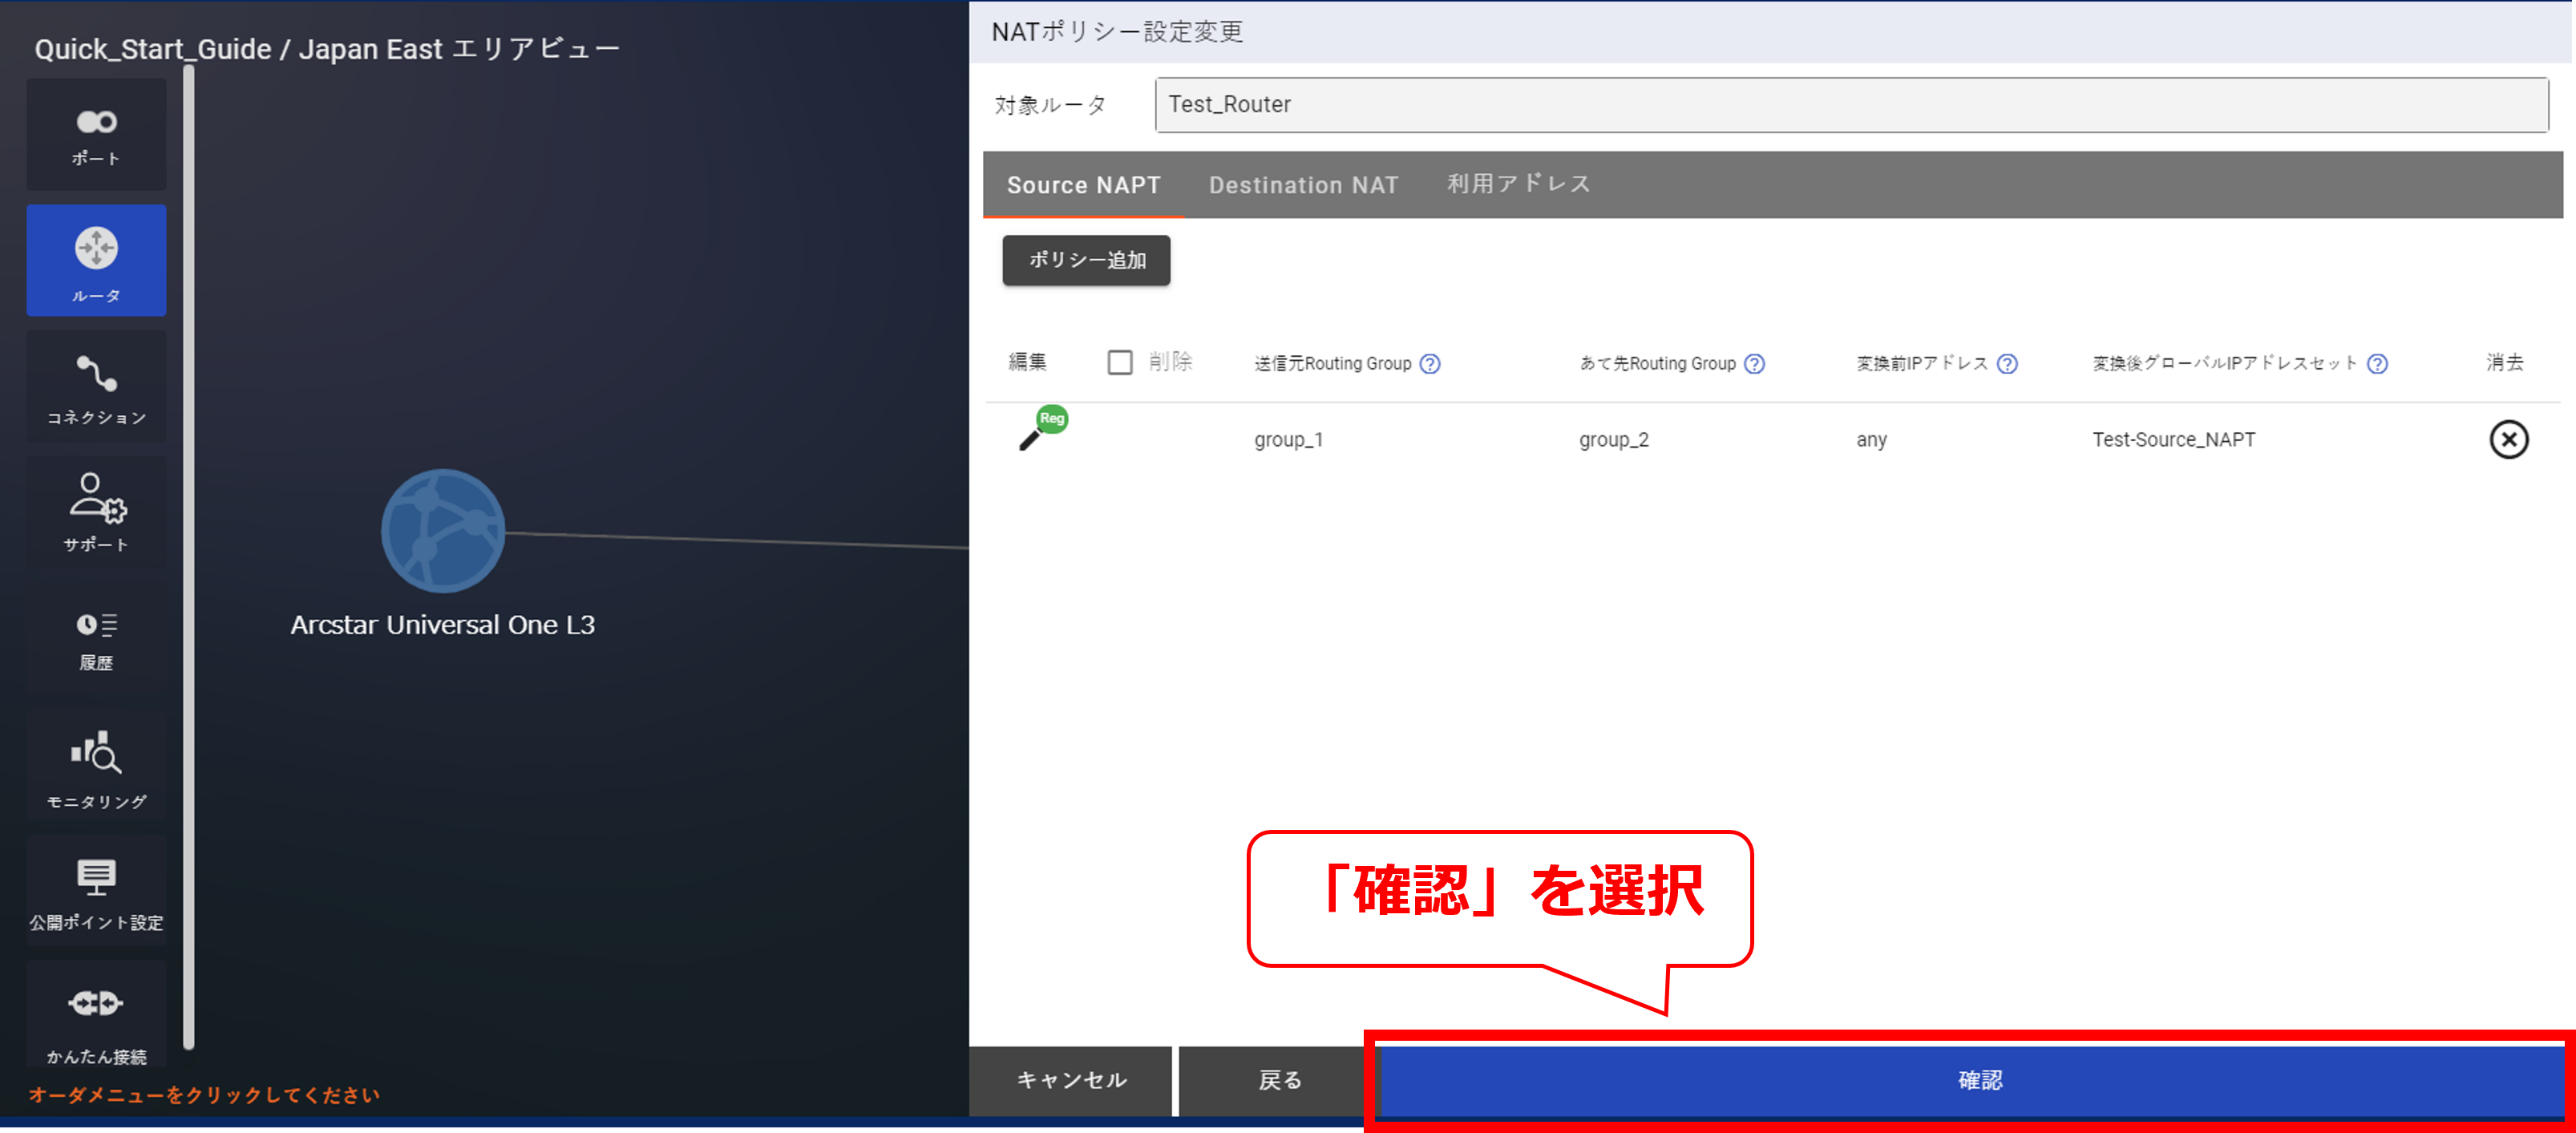
Task: Switch to the 利用アドレス tab
Action: [x=1518, y=185]
